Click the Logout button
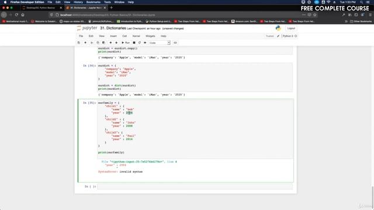Image resolution: width=374 pixels, height=210 pixels. [291, 29]
